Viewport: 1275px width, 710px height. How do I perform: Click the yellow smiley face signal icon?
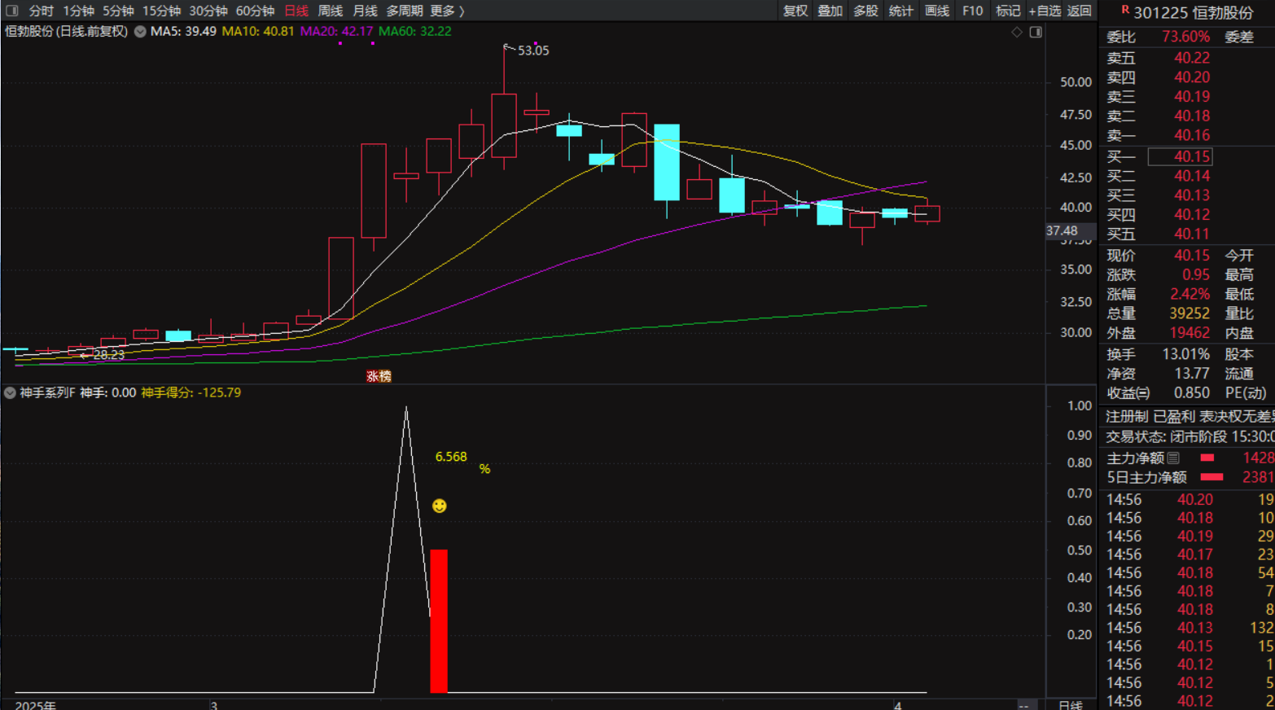click(x=439, y=506)
